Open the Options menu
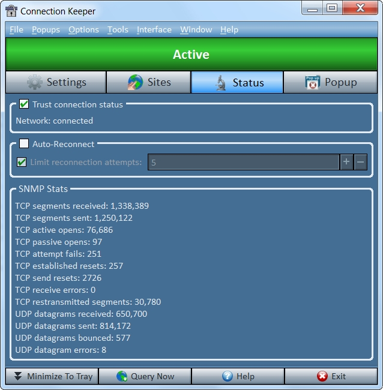 (83, 29)
